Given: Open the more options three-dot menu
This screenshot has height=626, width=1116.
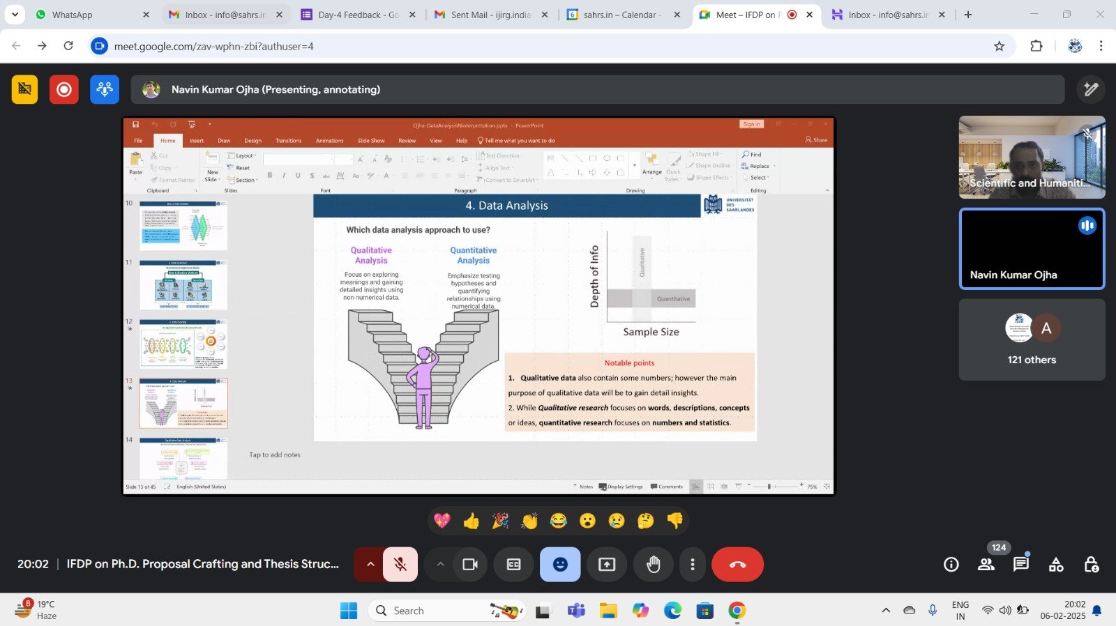Looking at the screenshot, I should pyautogui.click(x=692, y=565).
